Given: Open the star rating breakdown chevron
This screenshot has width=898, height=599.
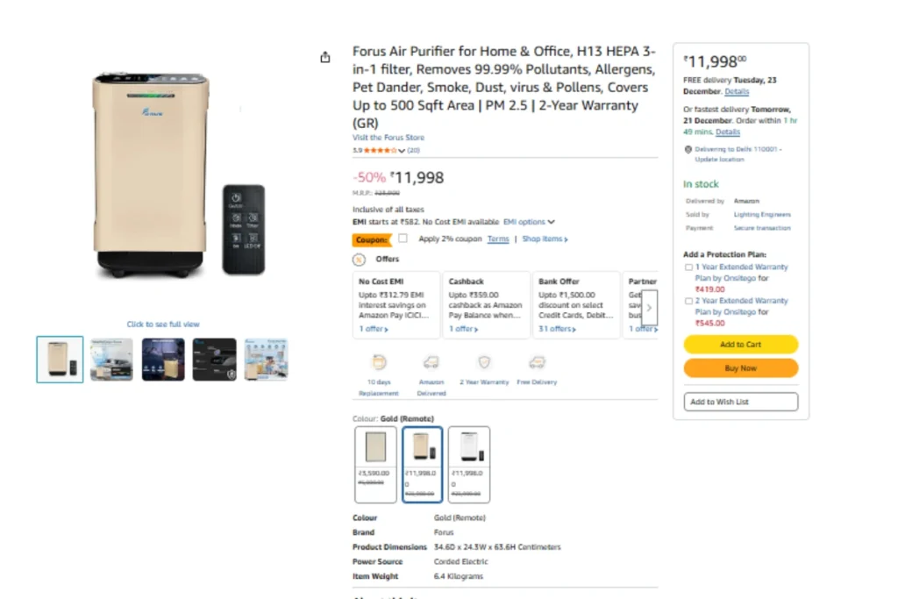Looking at the screenshot, I should tap(402, 151).
